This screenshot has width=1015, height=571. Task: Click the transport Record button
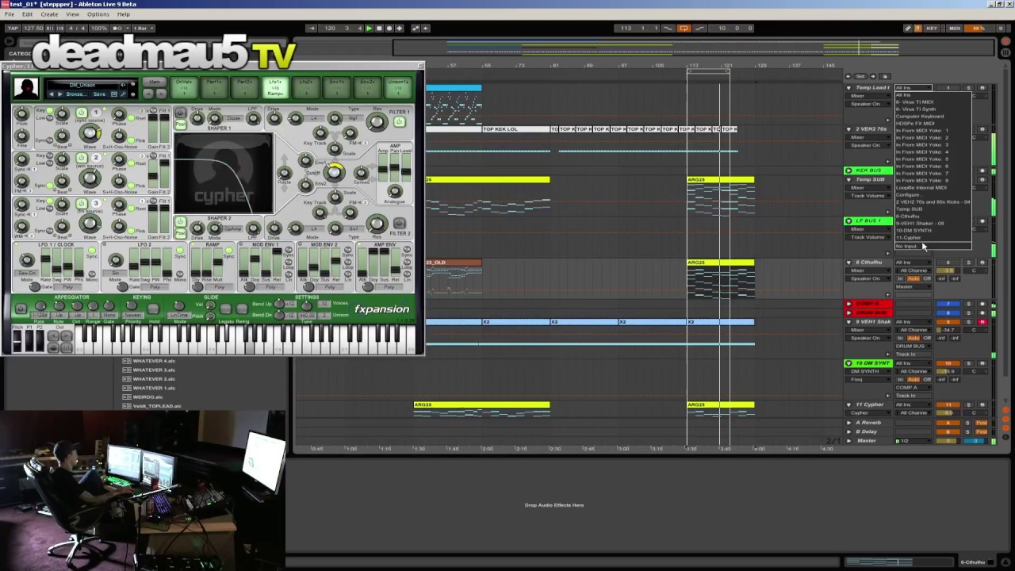tap(389, 29)
